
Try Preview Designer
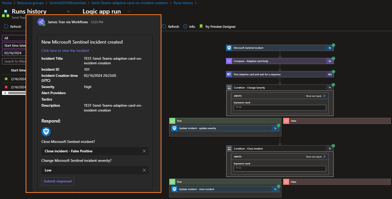pyautogui.click(x=217, y=27)
